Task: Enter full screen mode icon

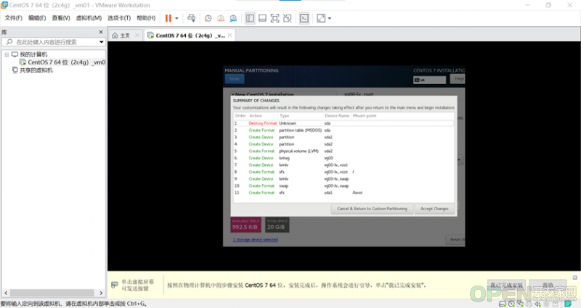Action: coord(275,18)
